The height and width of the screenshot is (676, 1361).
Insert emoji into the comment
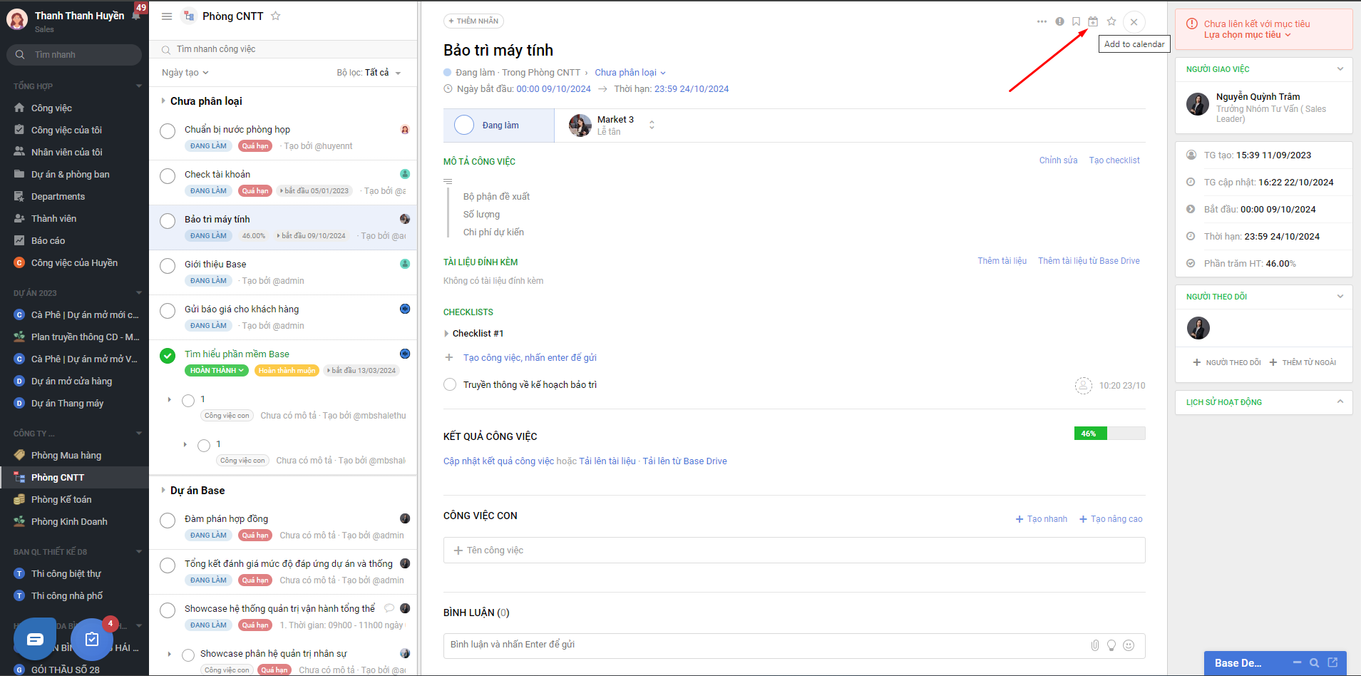(1129, 645)
